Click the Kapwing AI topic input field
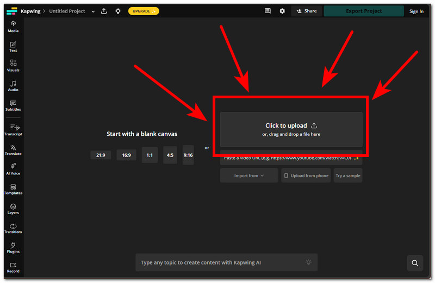The image size is (435, 283). [x=226, y=262]
